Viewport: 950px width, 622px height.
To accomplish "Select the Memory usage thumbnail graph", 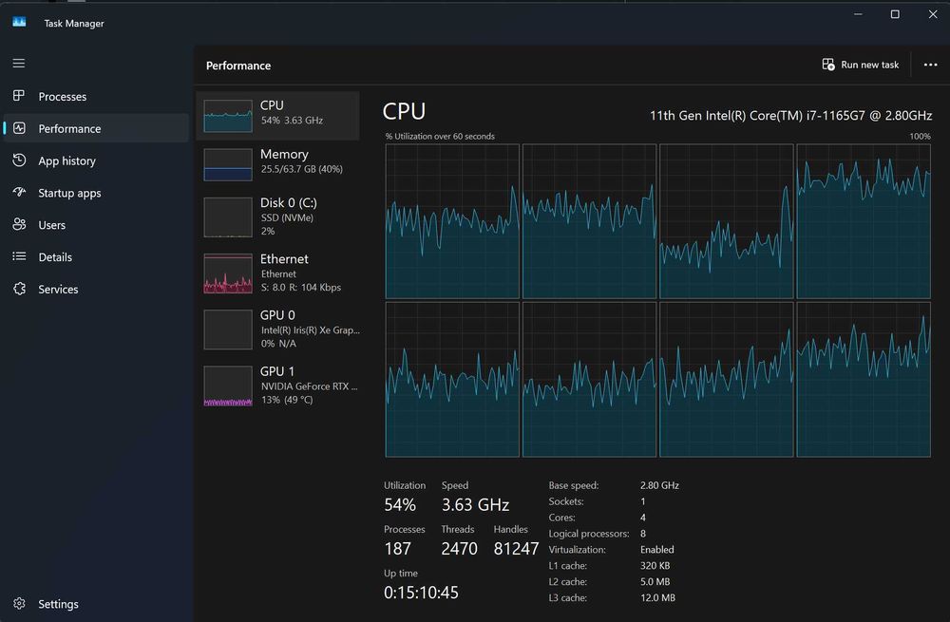I will (228, 164).
